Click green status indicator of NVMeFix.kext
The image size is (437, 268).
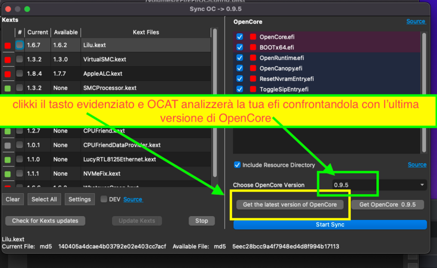[8, 174]
